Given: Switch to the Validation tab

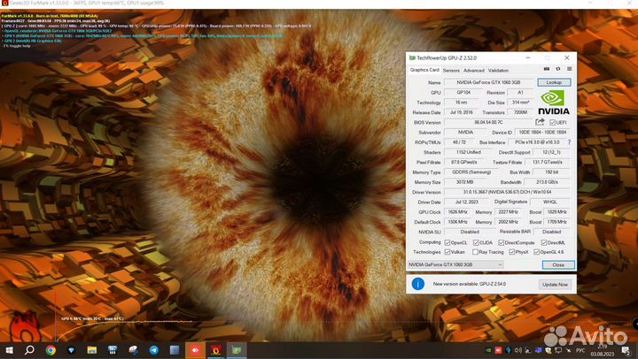Looking at the screenshot, I should click(498, 70).
